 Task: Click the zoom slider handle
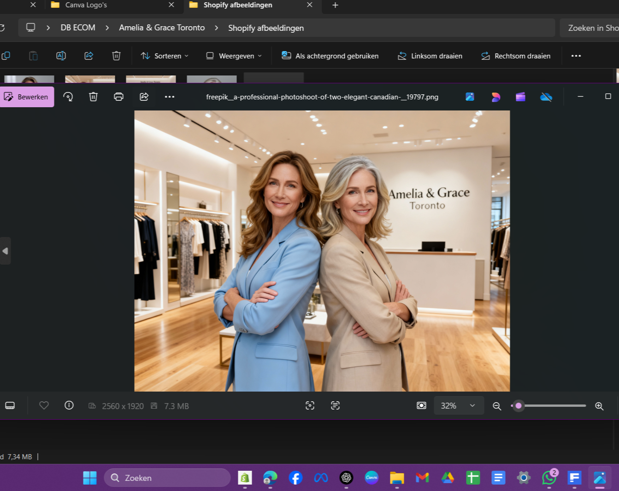click(x=519, y=405)
